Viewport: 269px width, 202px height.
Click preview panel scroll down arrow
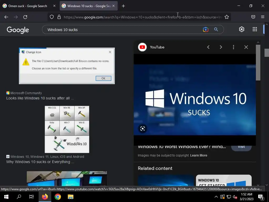(258, 185)
